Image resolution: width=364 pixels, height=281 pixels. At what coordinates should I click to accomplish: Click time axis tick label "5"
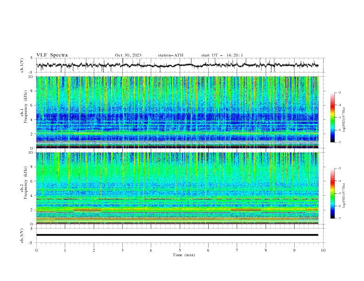click(x=180, y=250)
